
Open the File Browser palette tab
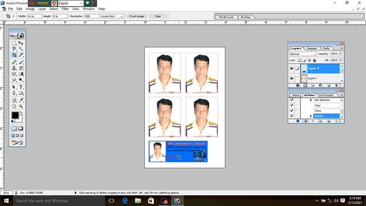tap(226, 17)
